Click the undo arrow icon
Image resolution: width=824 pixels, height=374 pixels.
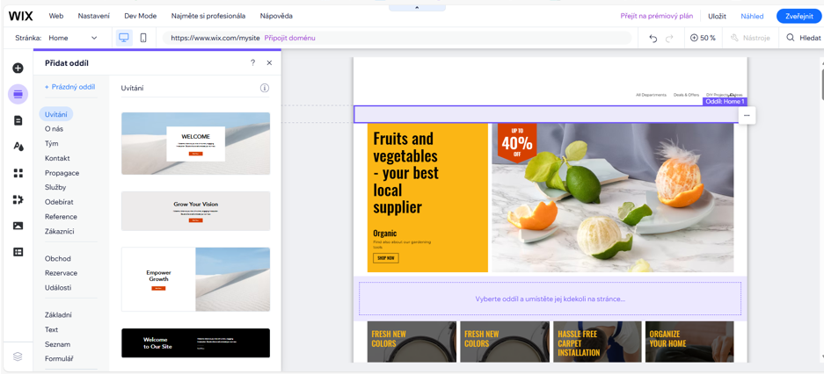(653, 39)
